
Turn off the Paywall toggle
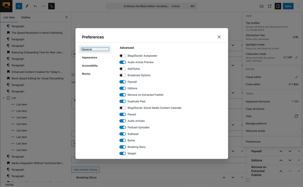point(122,82)
